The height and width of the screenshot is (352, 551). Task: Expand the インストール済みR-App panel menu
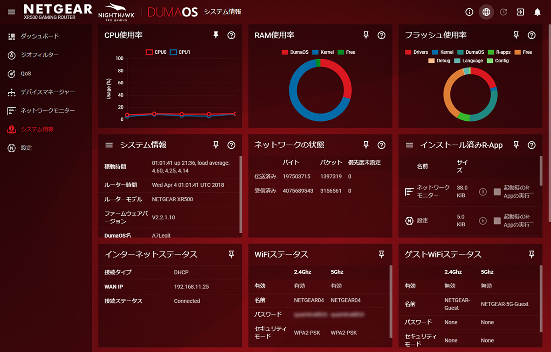pyautogui.click(x=409, y=145)
